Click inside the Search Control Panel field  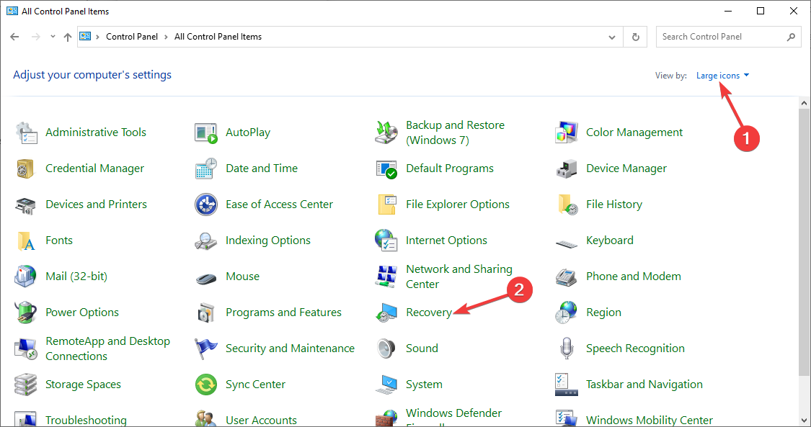pyautogui.click(x=721, y=36)
